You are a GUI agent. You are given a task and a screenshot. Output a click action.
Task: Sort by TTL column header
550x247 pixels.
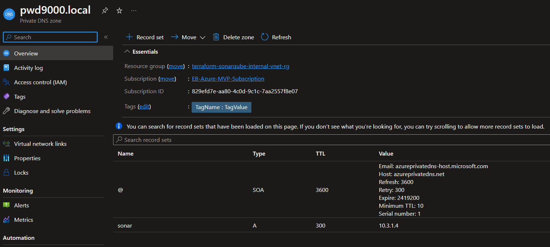pyautogui.click(x=321, y=153)
